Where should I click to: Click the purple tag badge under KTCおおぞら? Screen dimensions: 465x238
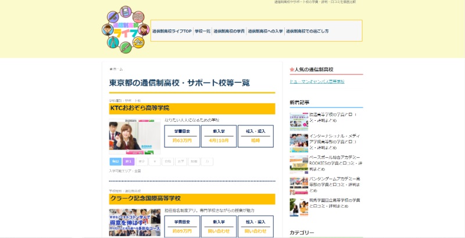(128, 161)
